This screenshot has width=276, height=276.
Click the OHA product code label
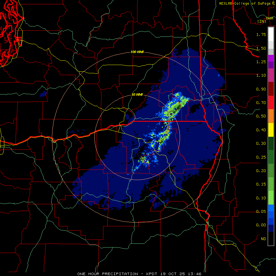pos(270,18)
